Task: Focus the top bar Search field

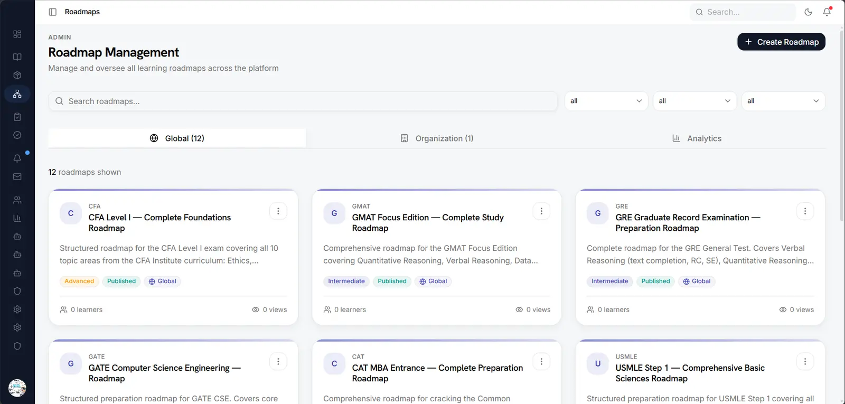Action: click(743, 12)
